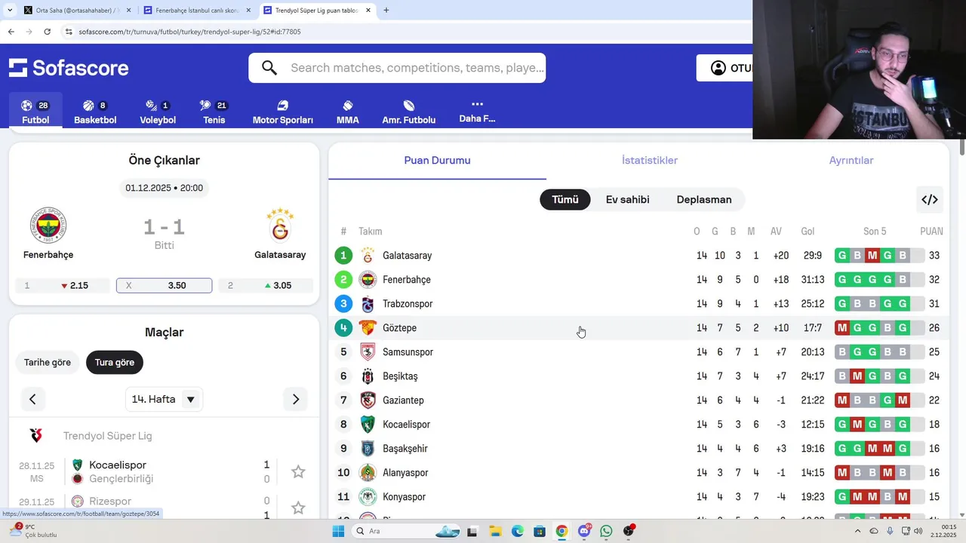The image size is (966, 543).
Task: Go to next match week arrow
Action: click(x=296, y=399)
